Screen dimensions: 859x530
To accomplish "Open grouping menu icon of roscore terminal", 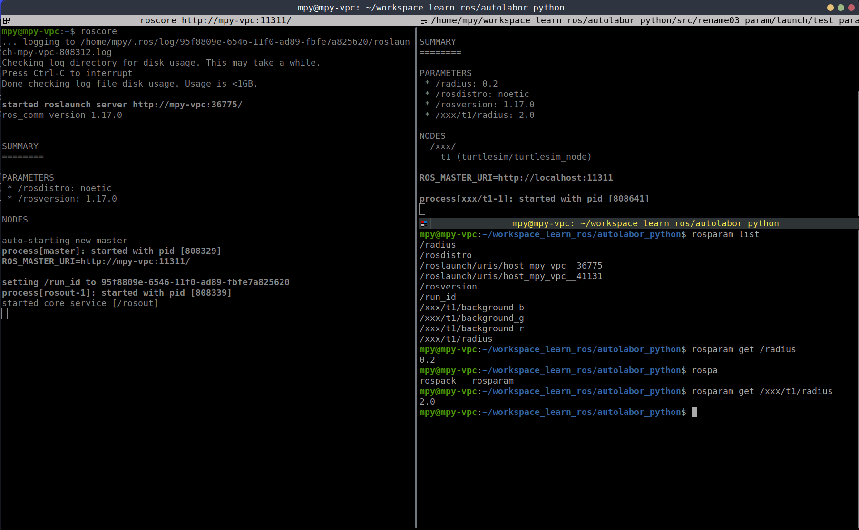I will [x=6, y=20].
